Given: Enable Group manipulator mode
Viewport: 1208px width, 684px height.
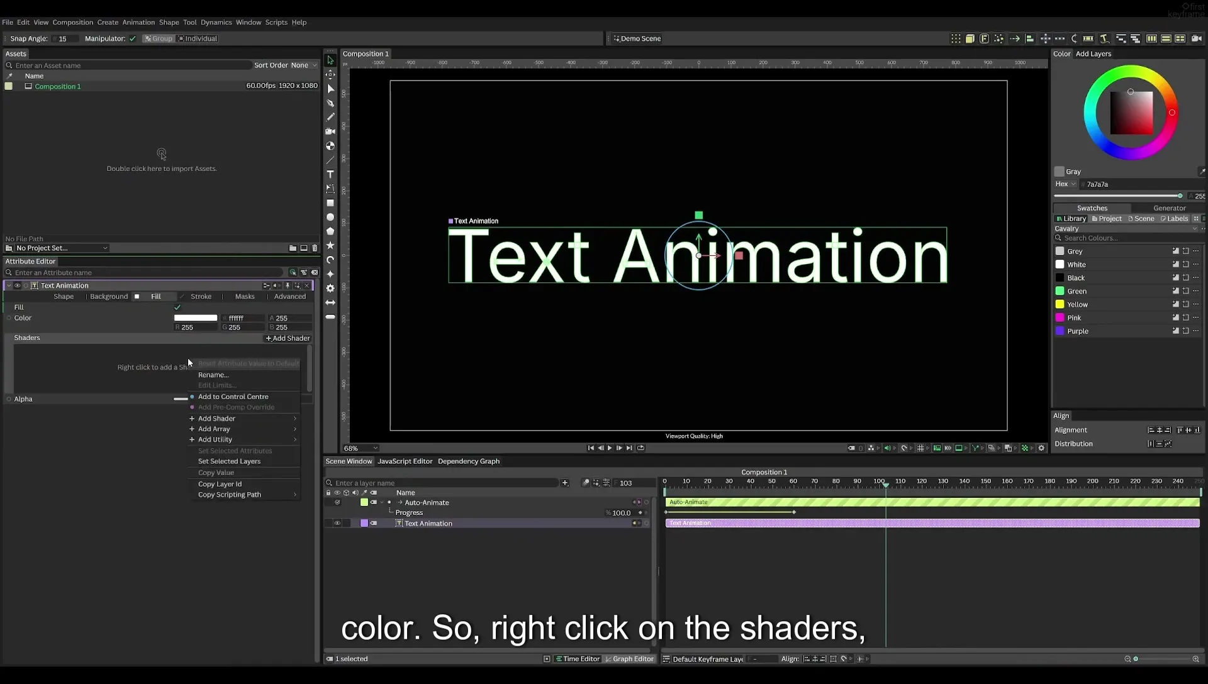Looking at the screenshot, I should click(x=158, y=39).
